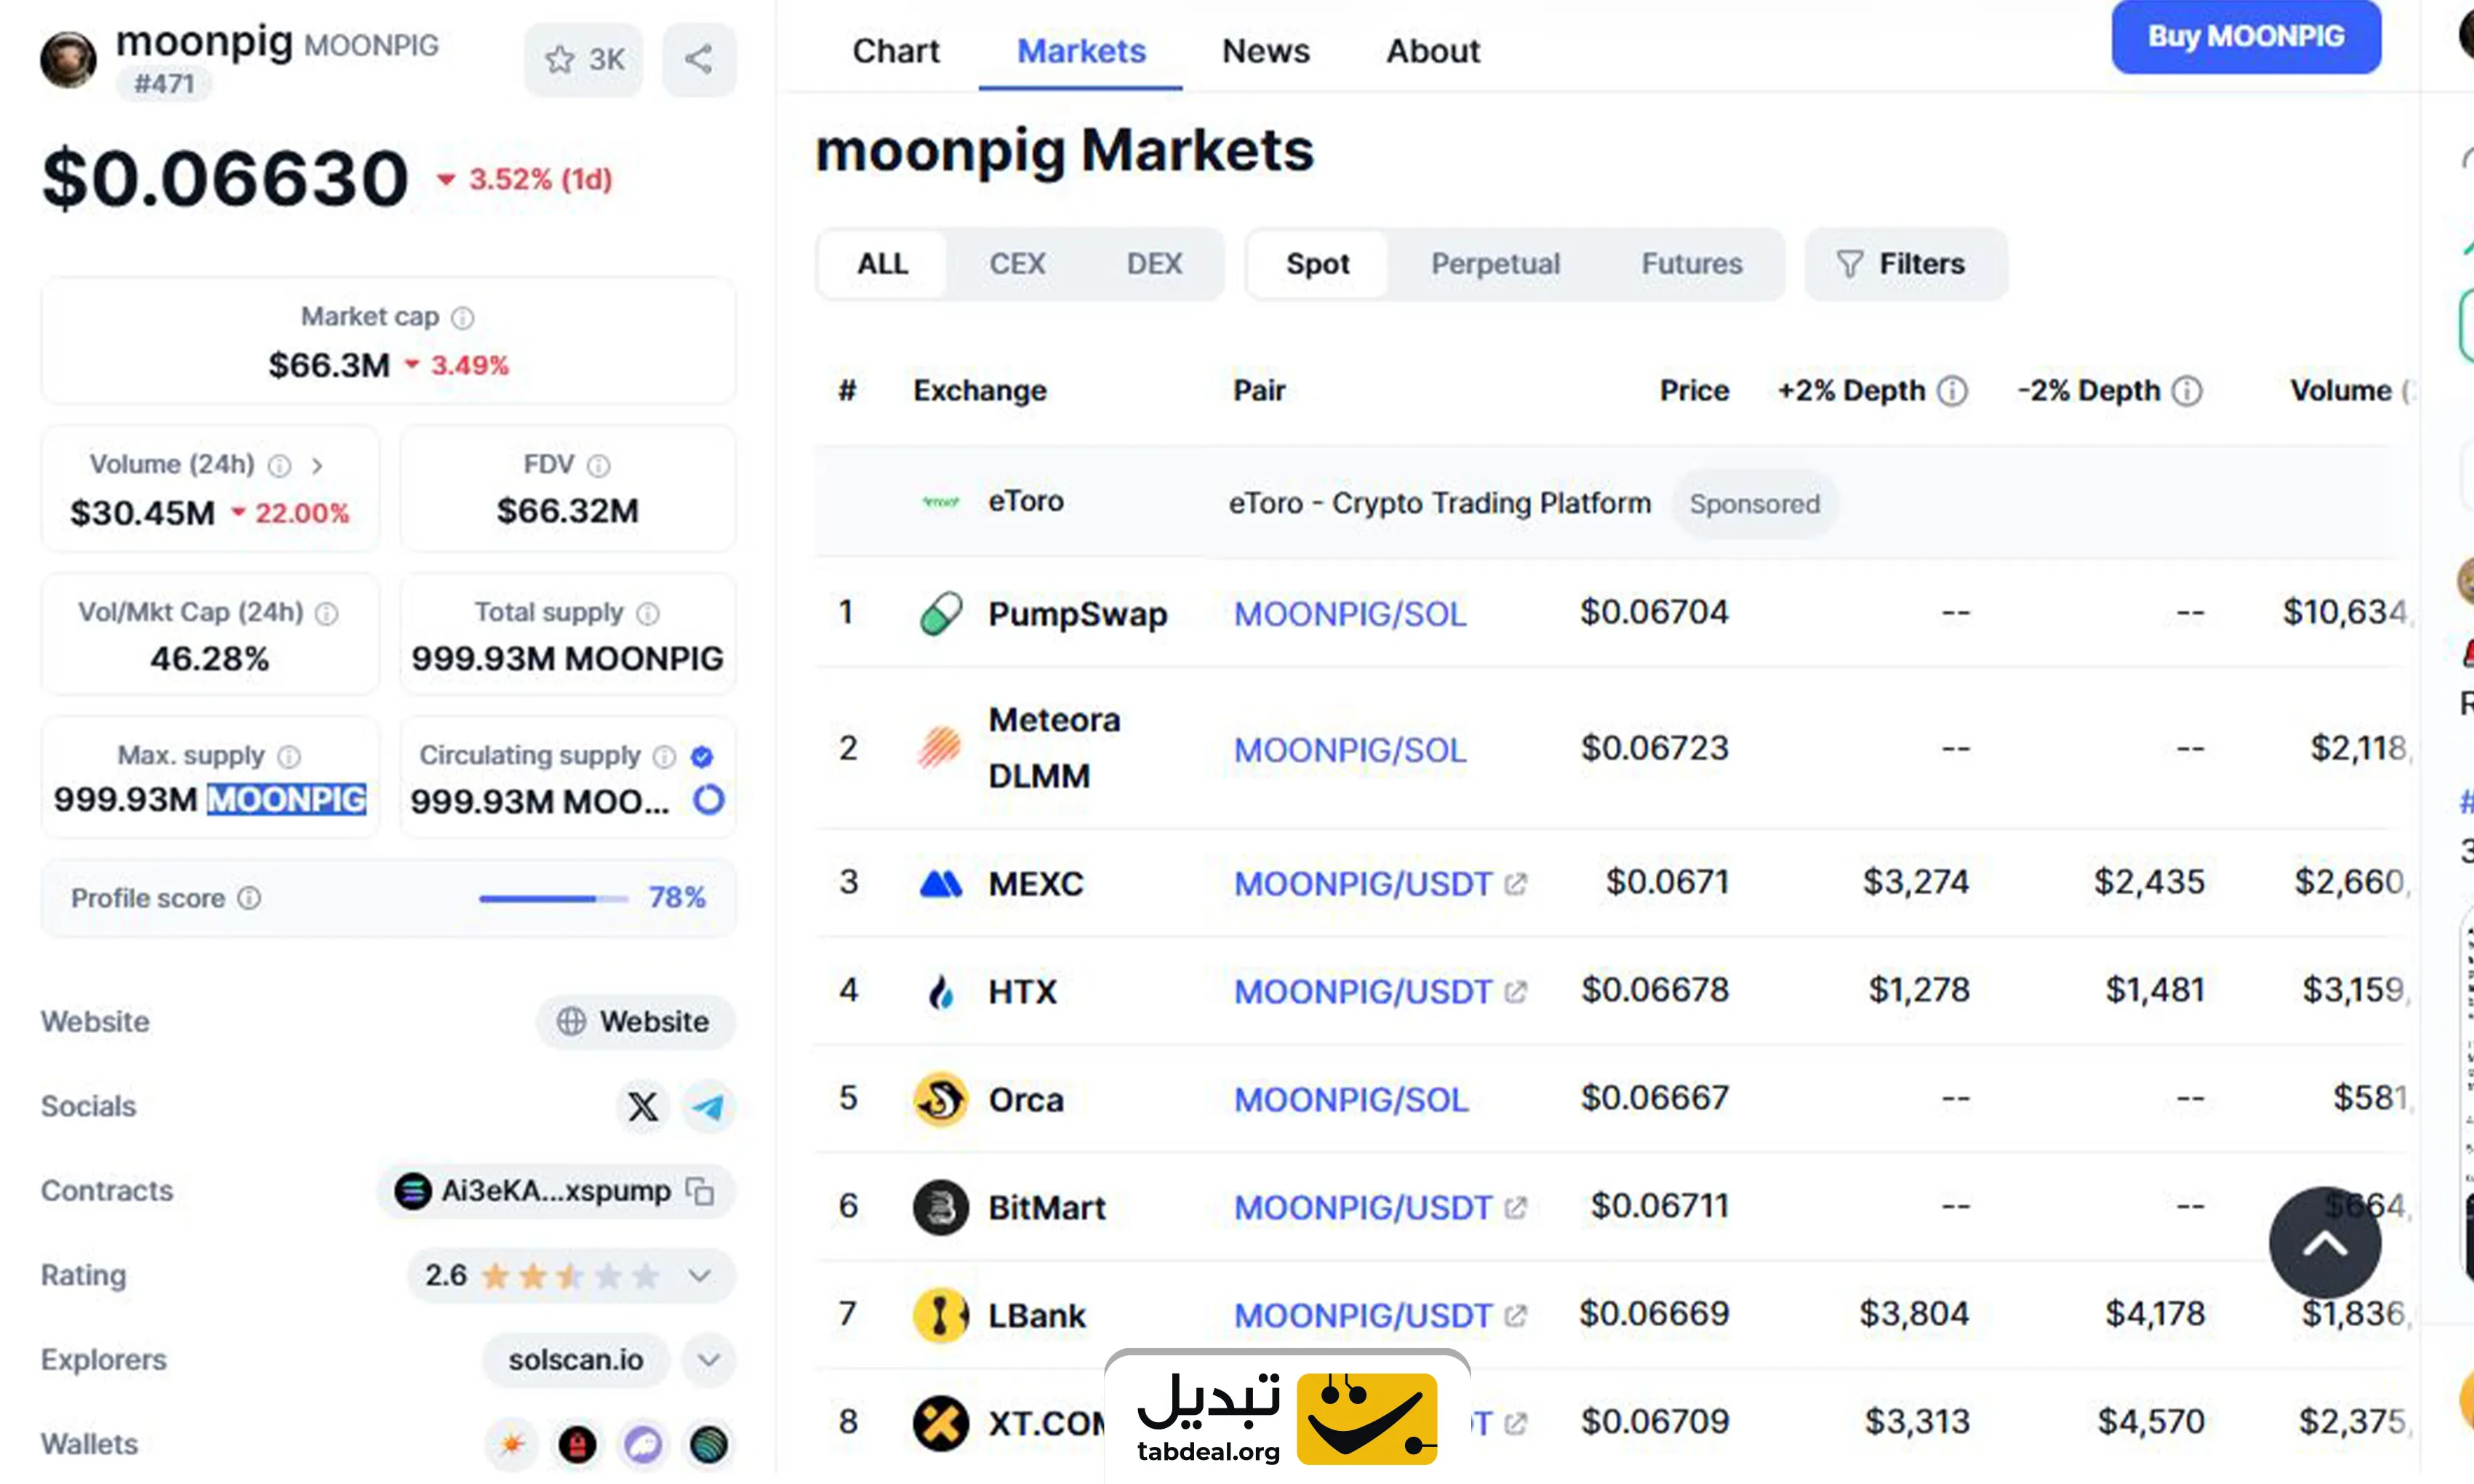Select the DEX exchange filter

1154,264
